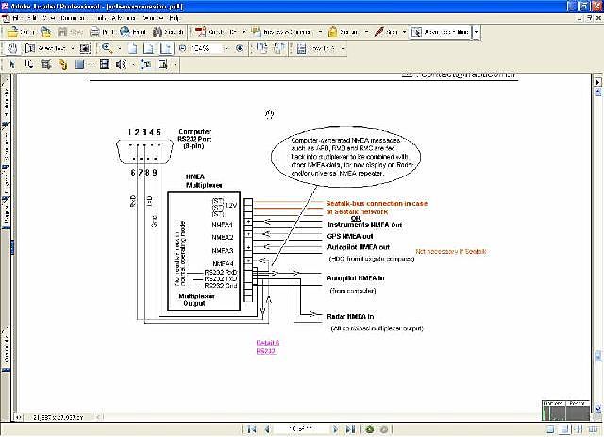Image resolution: width=604 pixels, height=437 pixels.
Task: Go to the next page
Action: point(336,429)
